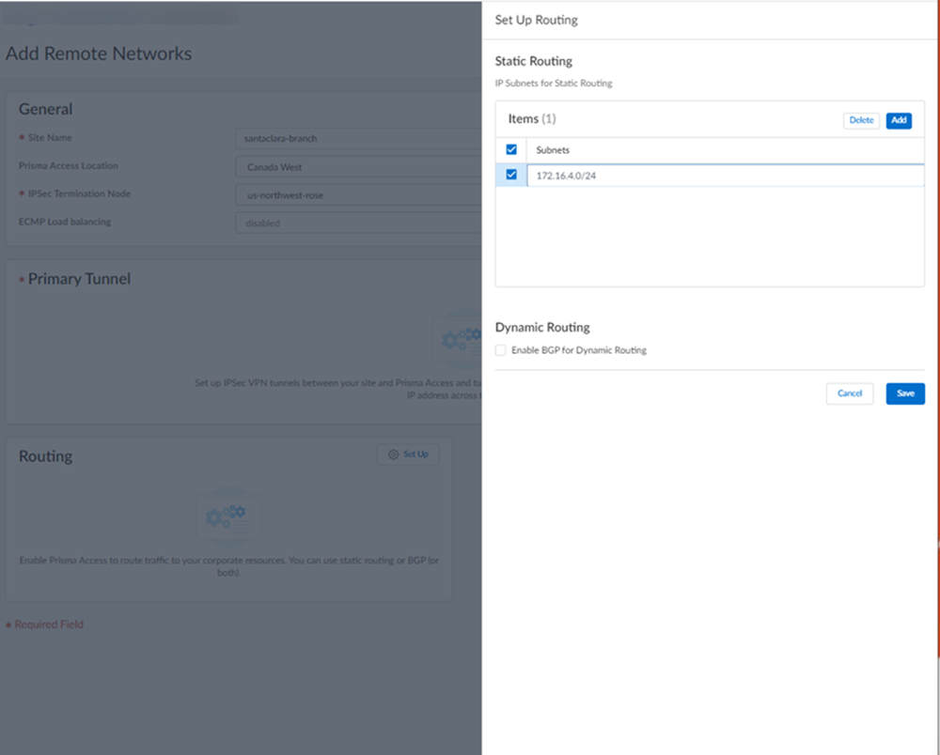Click the Static Routing section heading
Viewport: 940px width, 755px height.
(x=533, y=61)
